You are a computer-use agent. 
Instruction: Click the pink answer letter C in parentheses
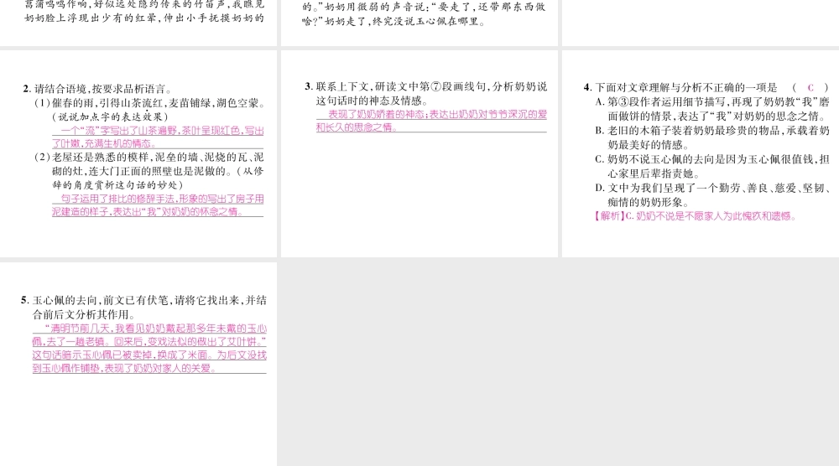tap(810, 88)
